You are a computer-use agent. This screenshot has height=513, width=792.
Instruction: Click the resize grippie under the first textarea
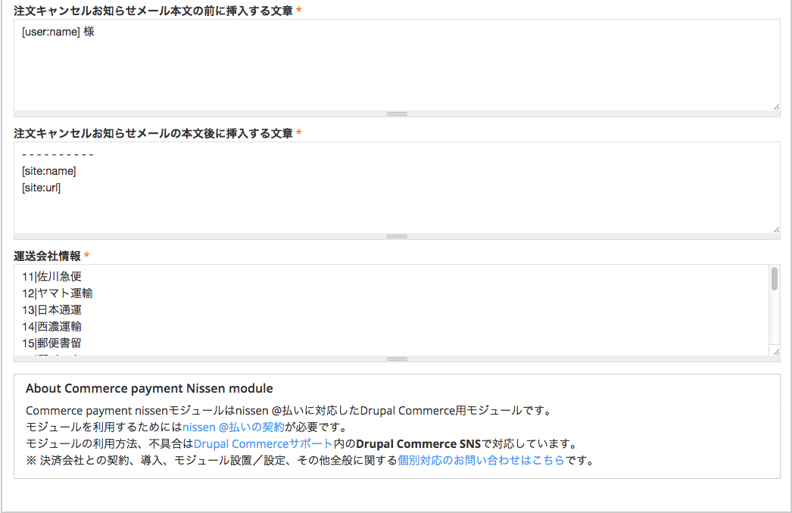coord(397,113)
